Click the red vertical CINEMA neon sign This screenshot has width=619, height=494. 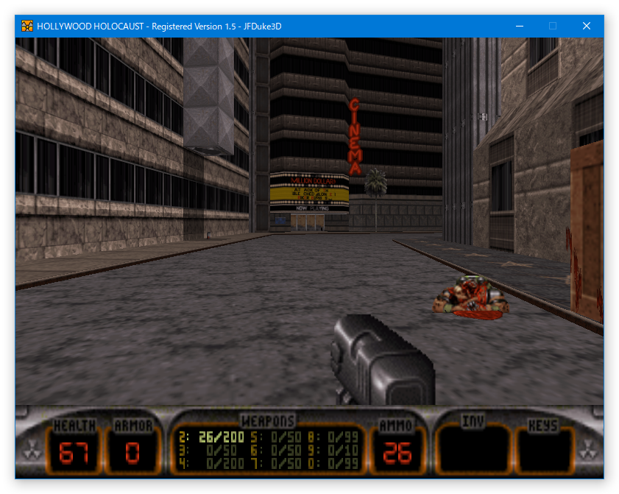(355, 136)
